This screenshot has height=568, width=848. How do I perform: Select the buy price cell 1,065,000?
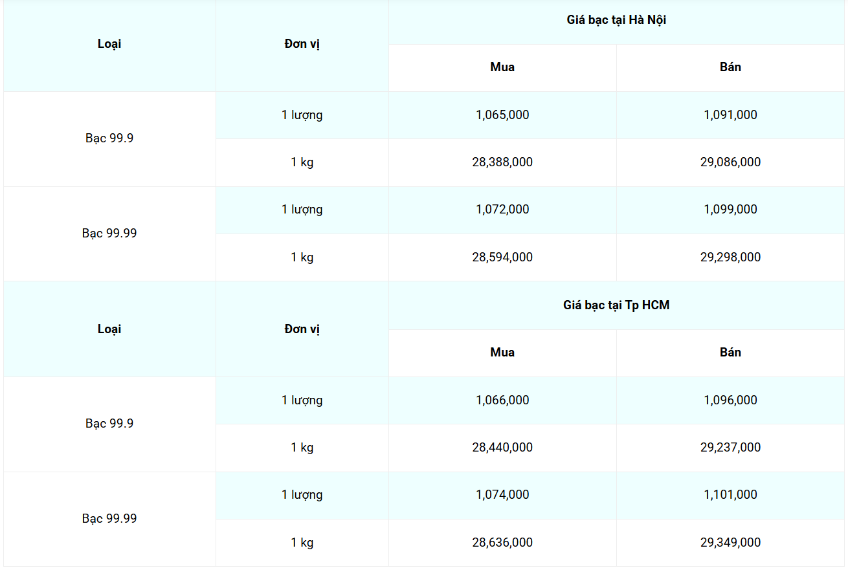click(x=502, y=115)
